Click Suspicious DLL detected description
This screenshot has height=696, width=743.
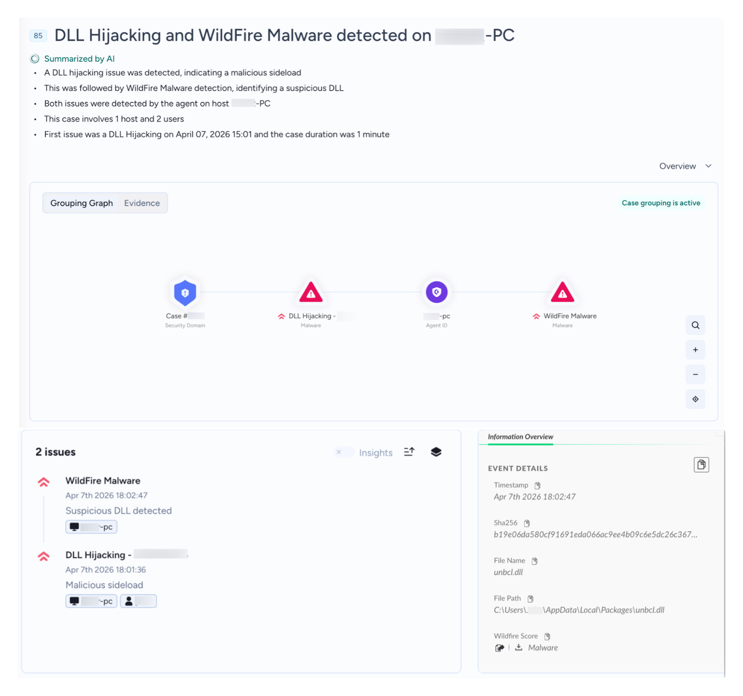tap(119, 511)
